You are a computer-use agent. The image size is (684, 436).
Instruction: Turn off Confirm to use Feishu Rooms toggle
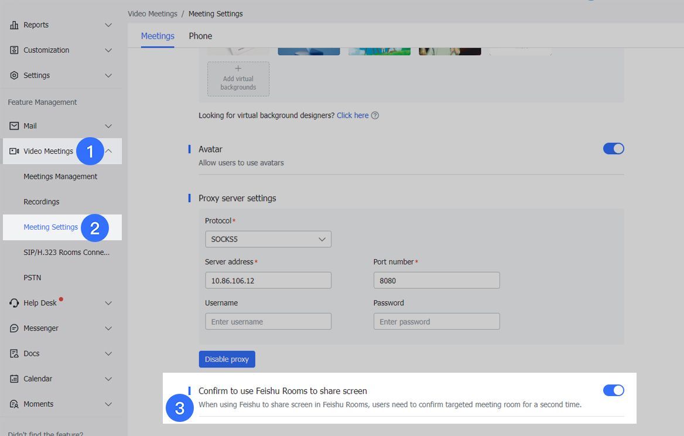click(613, 390)
